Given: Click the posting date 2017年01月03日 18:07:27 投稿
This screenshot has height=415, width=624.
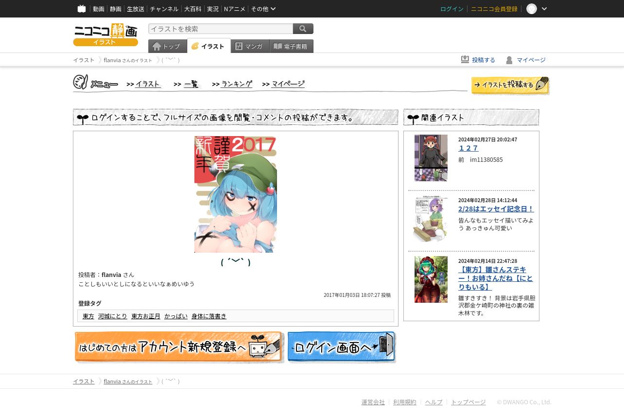Looking at the screenshot, I should pyautogui.click(x=357, y=295).
